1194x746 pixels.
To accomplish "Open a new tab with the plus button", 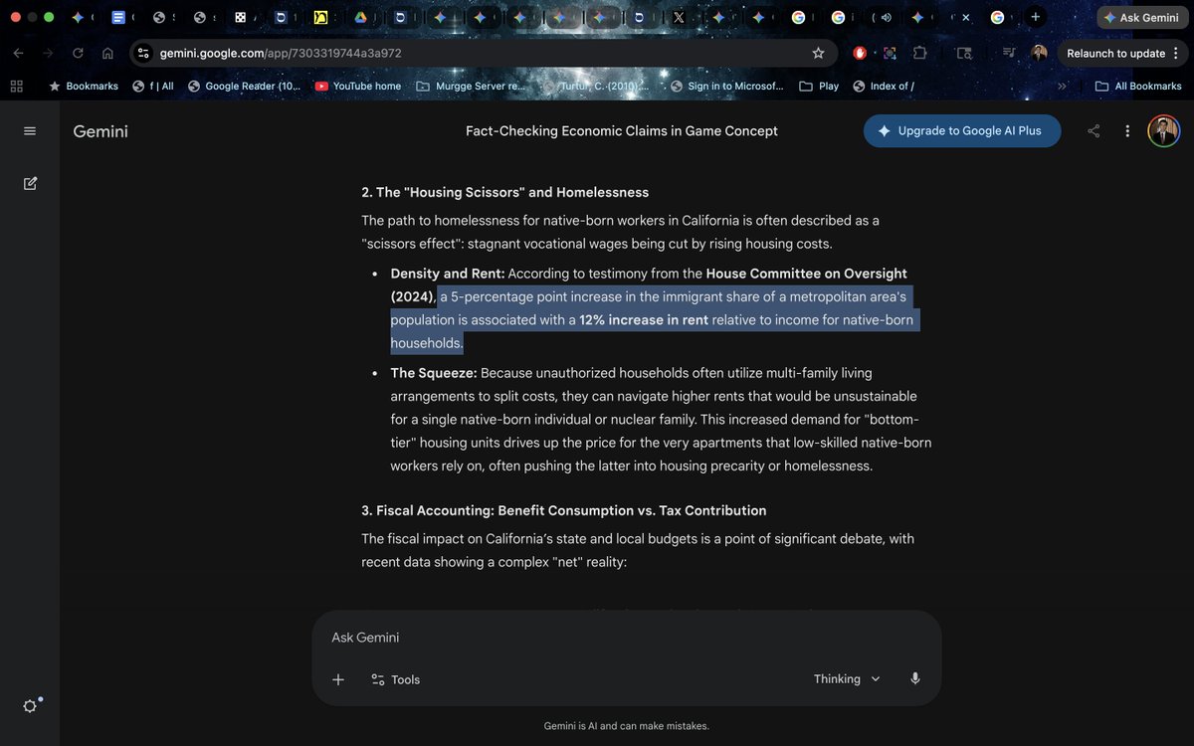I will [x=1036, y=17].
